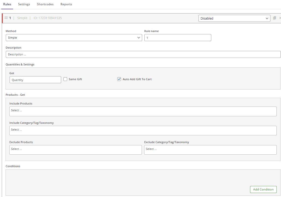
Task: Click the delete rule X icon
Action: (x=280, y=18)
